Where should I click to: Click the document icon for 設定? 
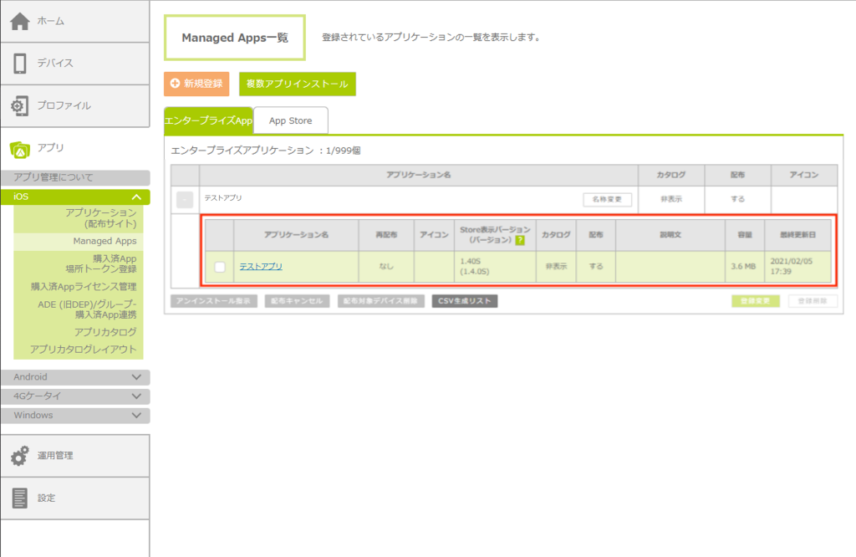20,498
